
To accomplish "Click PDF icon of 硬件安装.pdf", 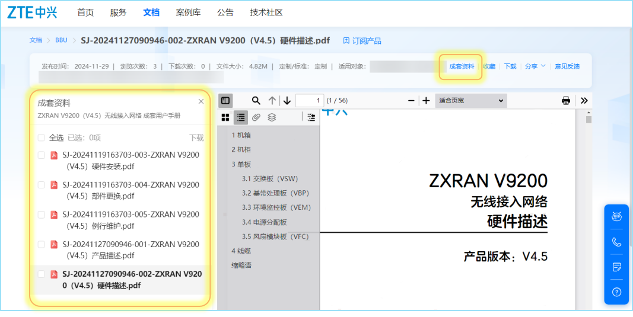I will [54, 155].
